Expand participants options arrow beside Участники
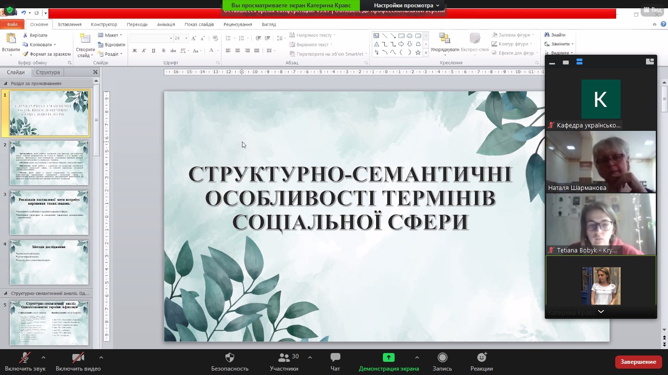The width and height of the screenshot is (668, 375). click(x=310, y=357)
